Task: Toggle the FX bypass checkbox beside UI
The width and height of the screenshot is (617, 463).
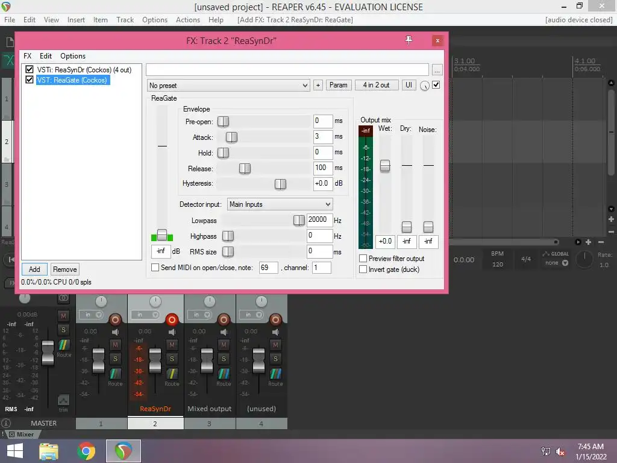Action: click(x=436, y=84)
